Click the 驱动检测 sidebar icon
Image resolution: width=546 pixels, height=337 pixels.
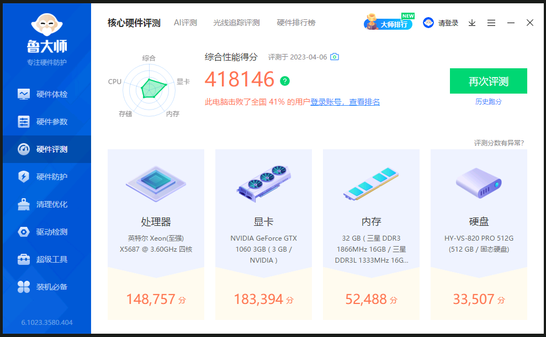click(x=24, y=232)
